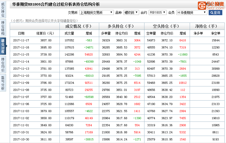Viewport: 226px width, 143px height.
Task: Open the 会员 dropdown showing H 华泰期货
Action: pyautogui.click(x=192, y=13)
